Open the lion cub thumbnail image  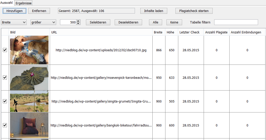[29, 50]
